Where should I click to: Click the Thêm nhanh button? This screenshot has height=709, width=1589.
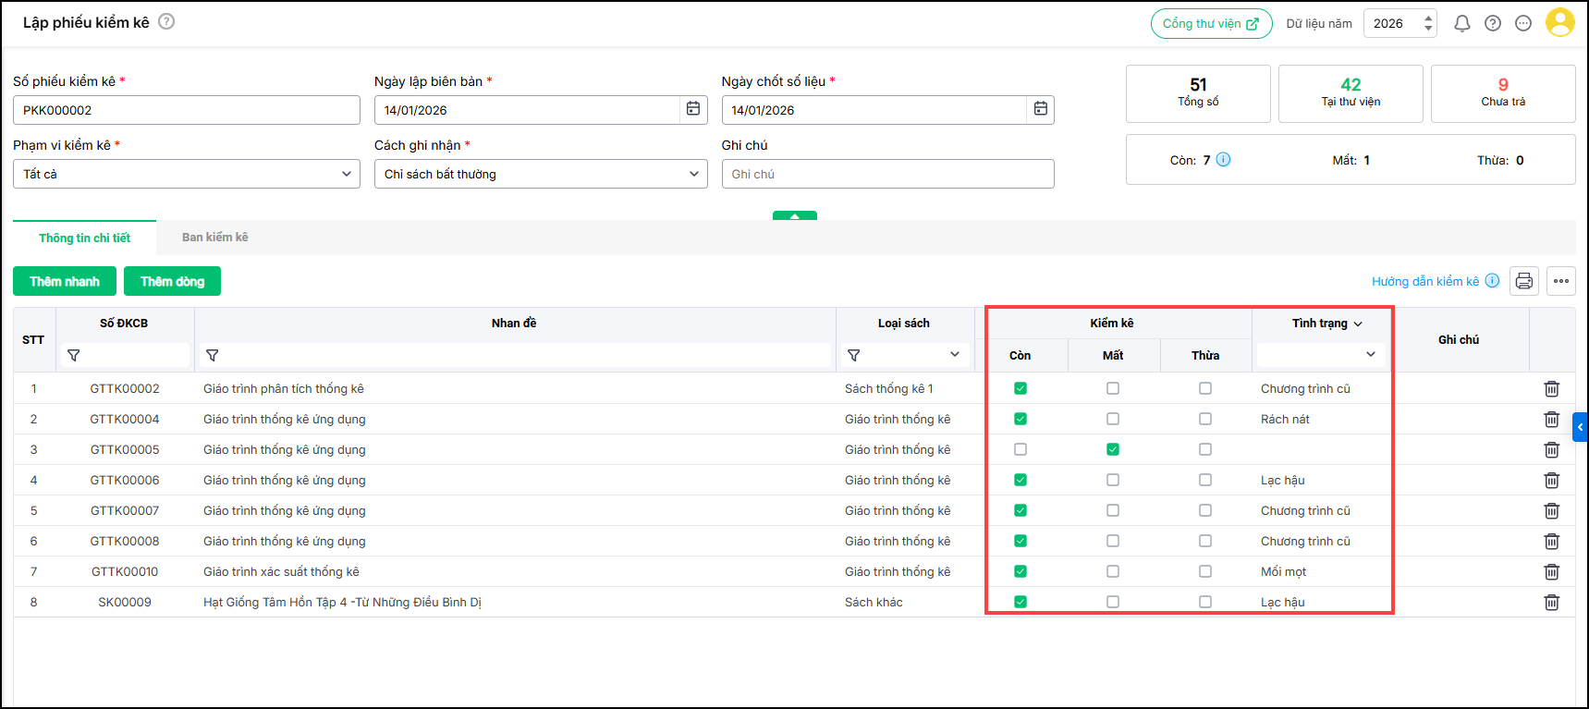pos(65,281)
